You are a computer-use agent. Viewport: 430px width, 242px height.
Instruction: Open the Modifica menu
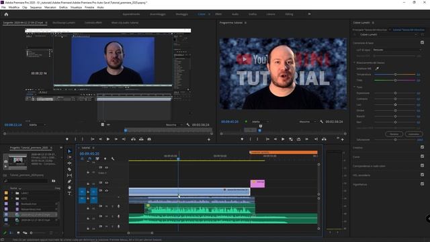(13, 7)
